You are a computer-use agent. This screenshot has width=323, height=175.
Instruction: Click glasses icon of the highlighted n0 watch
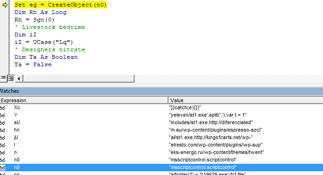[x=2, y=168]
